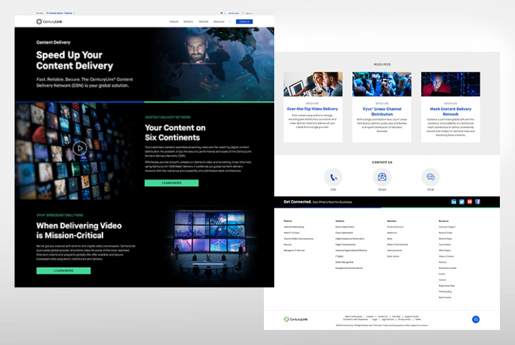Open the LinkedIn social icon
The height and width of the screenshot is (345, 515).
click(x=453, y=202)
